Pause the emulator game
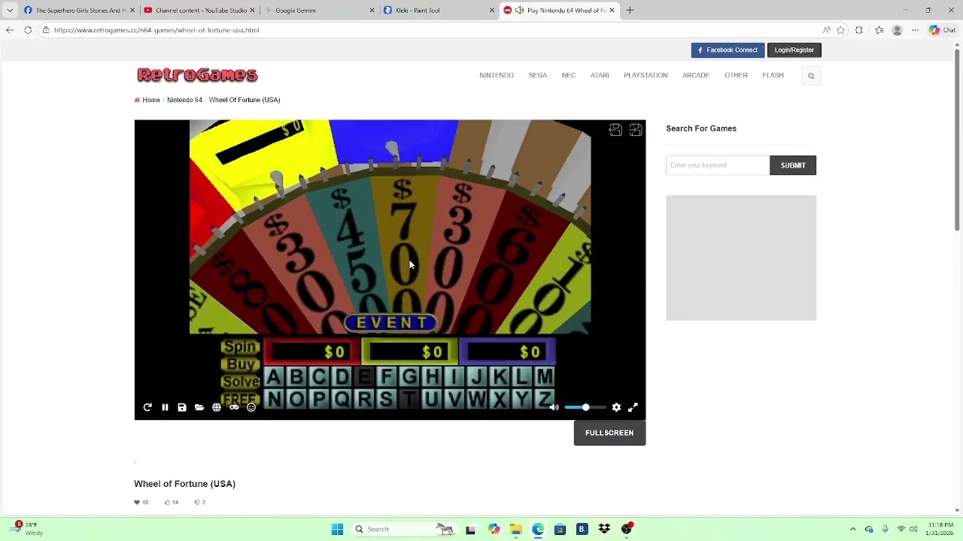Viewport: 963px width, 541px height. click(165, 407)
